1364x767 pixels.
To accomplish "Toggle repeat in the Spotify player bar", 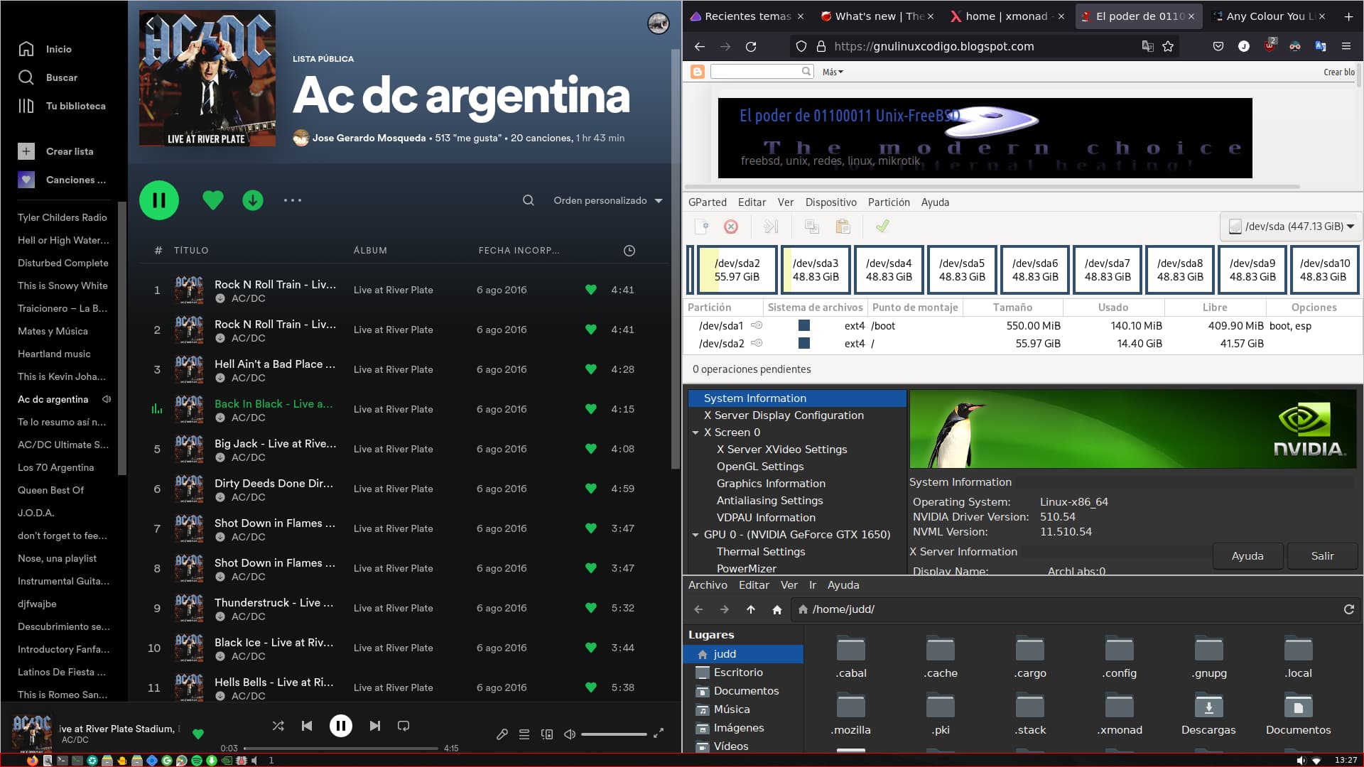I will [x=404, y=726].
